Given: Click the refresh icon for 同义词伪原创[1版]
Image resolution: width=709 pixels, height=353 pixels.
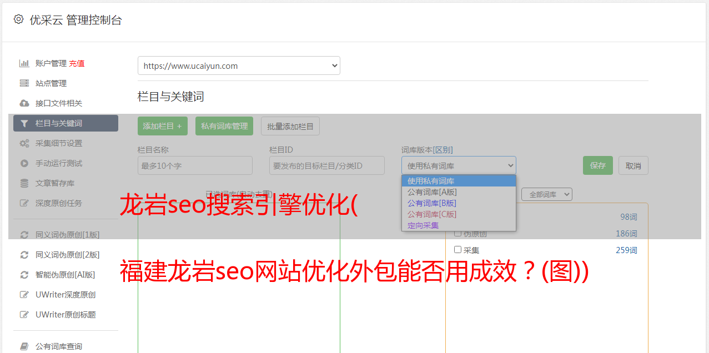Looking at the screenshot, I should tap(24, 235).
